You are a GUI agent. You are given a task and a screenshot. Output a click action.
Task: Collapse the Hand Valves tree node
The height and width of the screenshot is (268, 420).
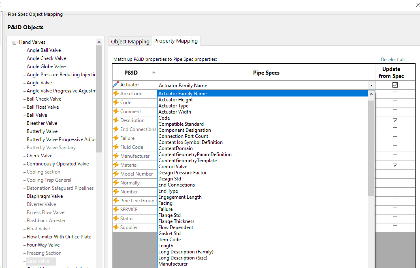[13, 42]
